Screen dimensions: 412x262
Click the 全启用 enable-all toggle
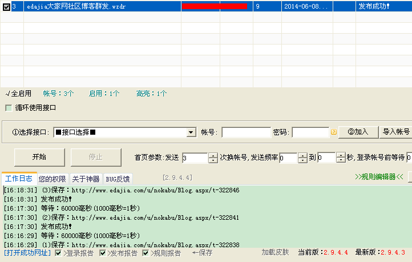18,94
